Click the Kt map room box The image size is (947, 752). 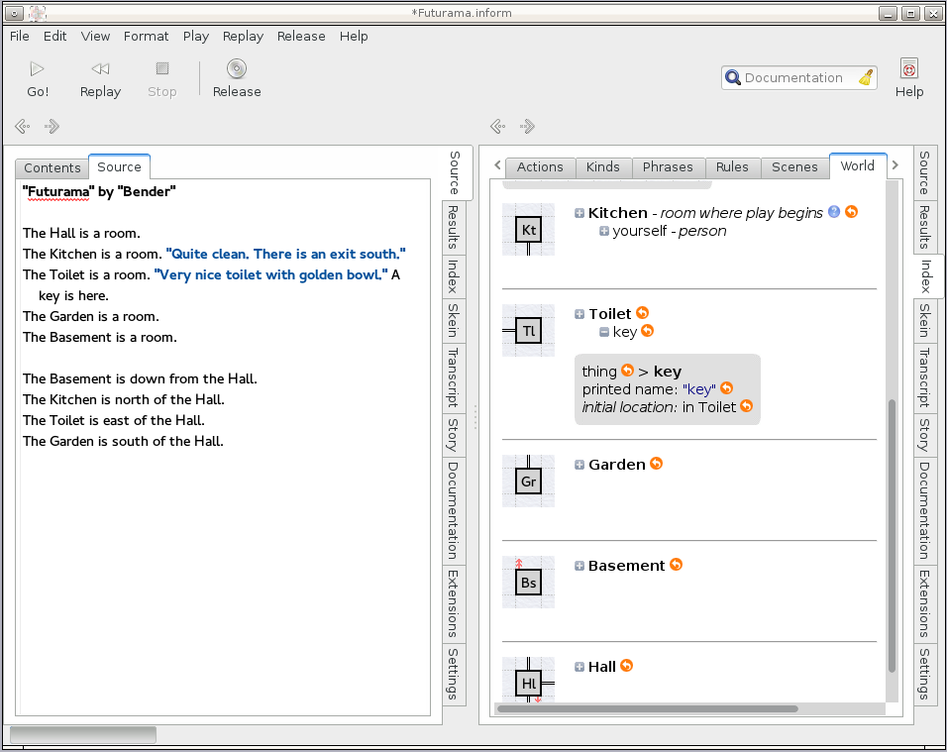pos(528,230)
